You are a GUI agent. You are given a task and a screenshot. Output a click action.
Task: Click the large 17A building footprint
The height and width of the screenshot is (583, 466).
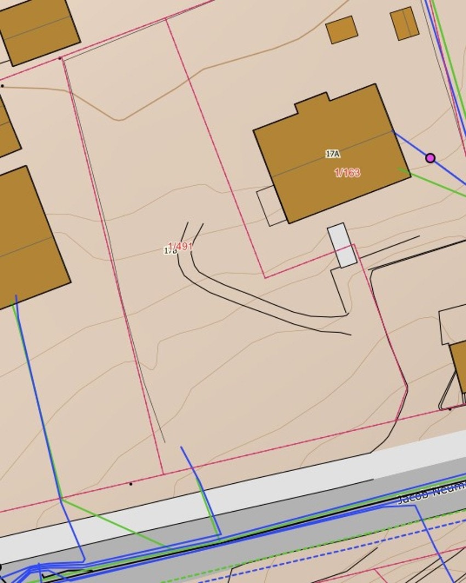coord(332,153)
